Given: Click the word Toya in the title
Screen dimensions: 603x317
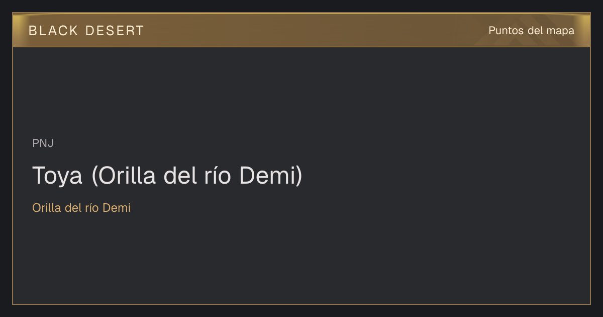Looking at the screenshot, I should pos(57,176).
